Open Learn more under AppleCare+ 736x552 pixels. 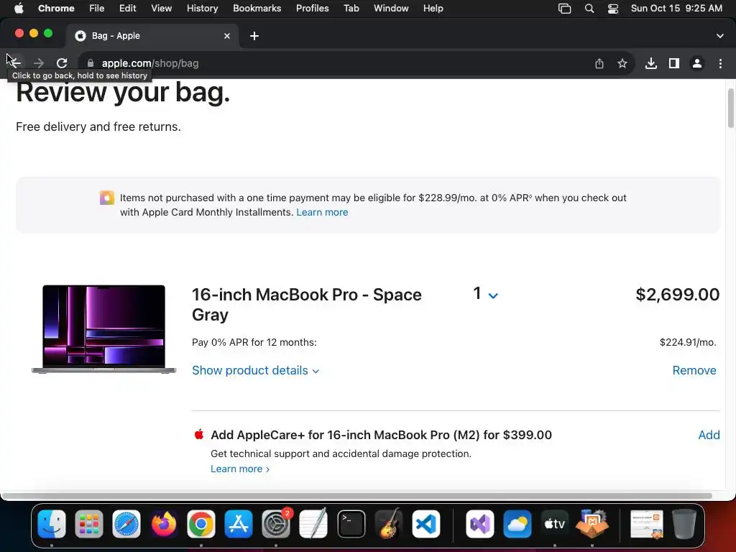pyautogui.click(x=240, y=469)
